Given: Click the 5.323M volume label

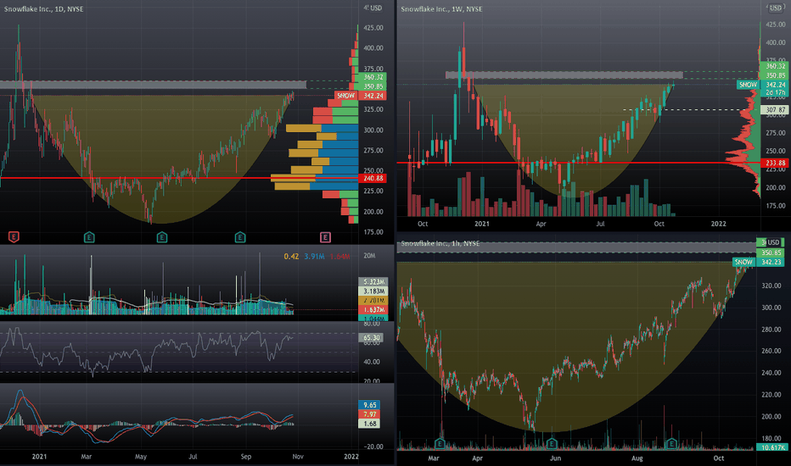Looking at the screenshot, I should click(373, 281).
